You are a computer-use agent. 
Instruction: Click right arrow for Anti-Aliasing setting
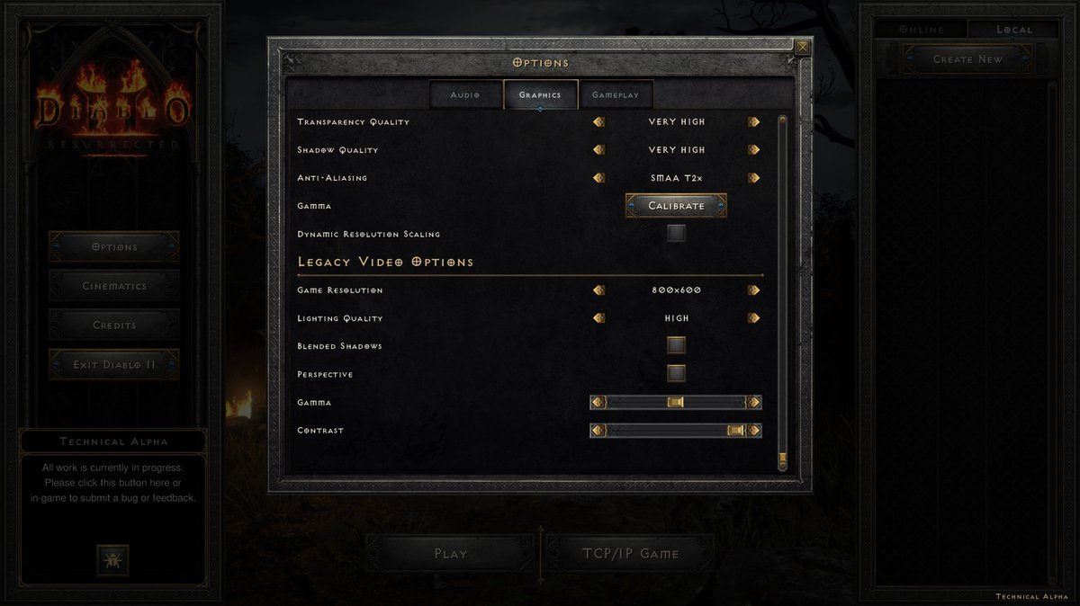pyautogui.click(x=753, y=178)
